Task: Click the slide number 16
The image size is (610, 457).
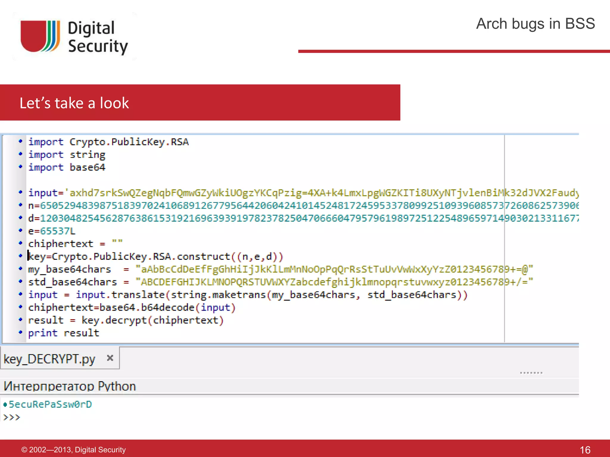Action: [x=585, y=450]
